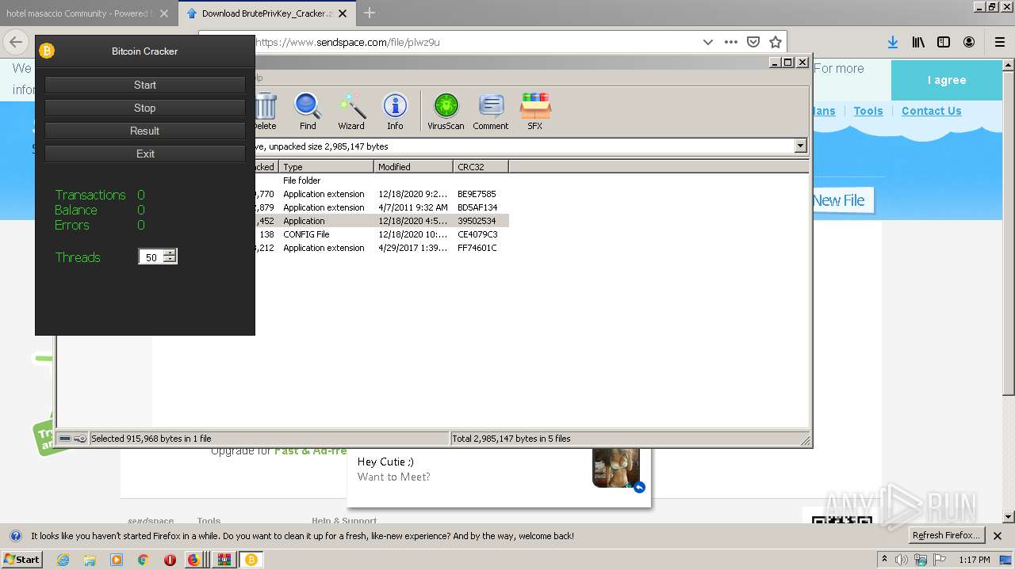Click the Threads value field showing 50
This screenshot has height=570, width=1015.
click(x=151, y=257)
